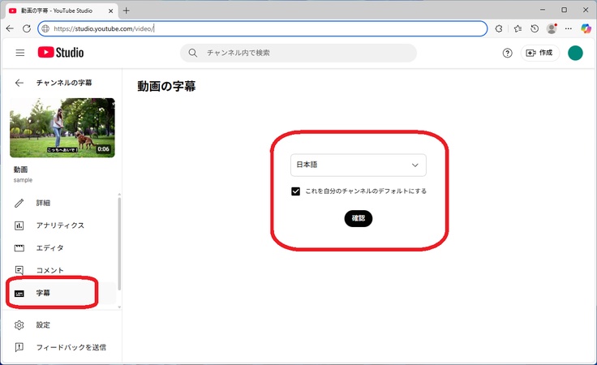Screen dimensions: 597x365
Task: Open the browser favorites star icon
Action: click(518, 28)
